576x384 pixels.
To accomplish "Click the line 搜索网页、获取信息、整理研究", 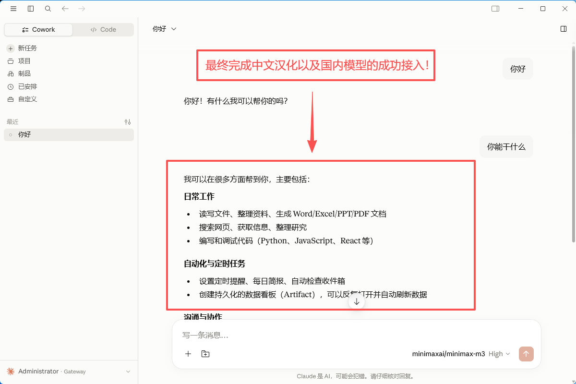I will pyautogui.click(x=253, y=227).
